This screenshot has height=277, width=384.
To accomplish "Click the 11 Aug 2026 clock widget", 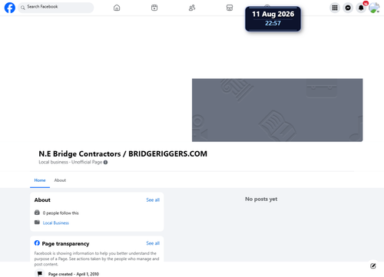I will [273, 18].
